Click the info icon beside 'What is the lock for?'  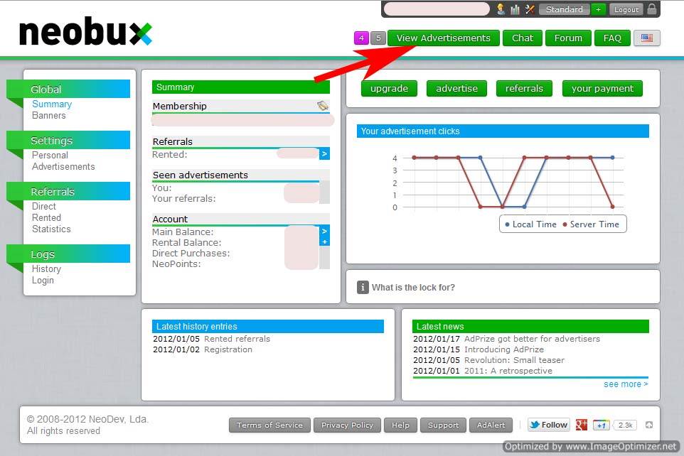point(363,287)
